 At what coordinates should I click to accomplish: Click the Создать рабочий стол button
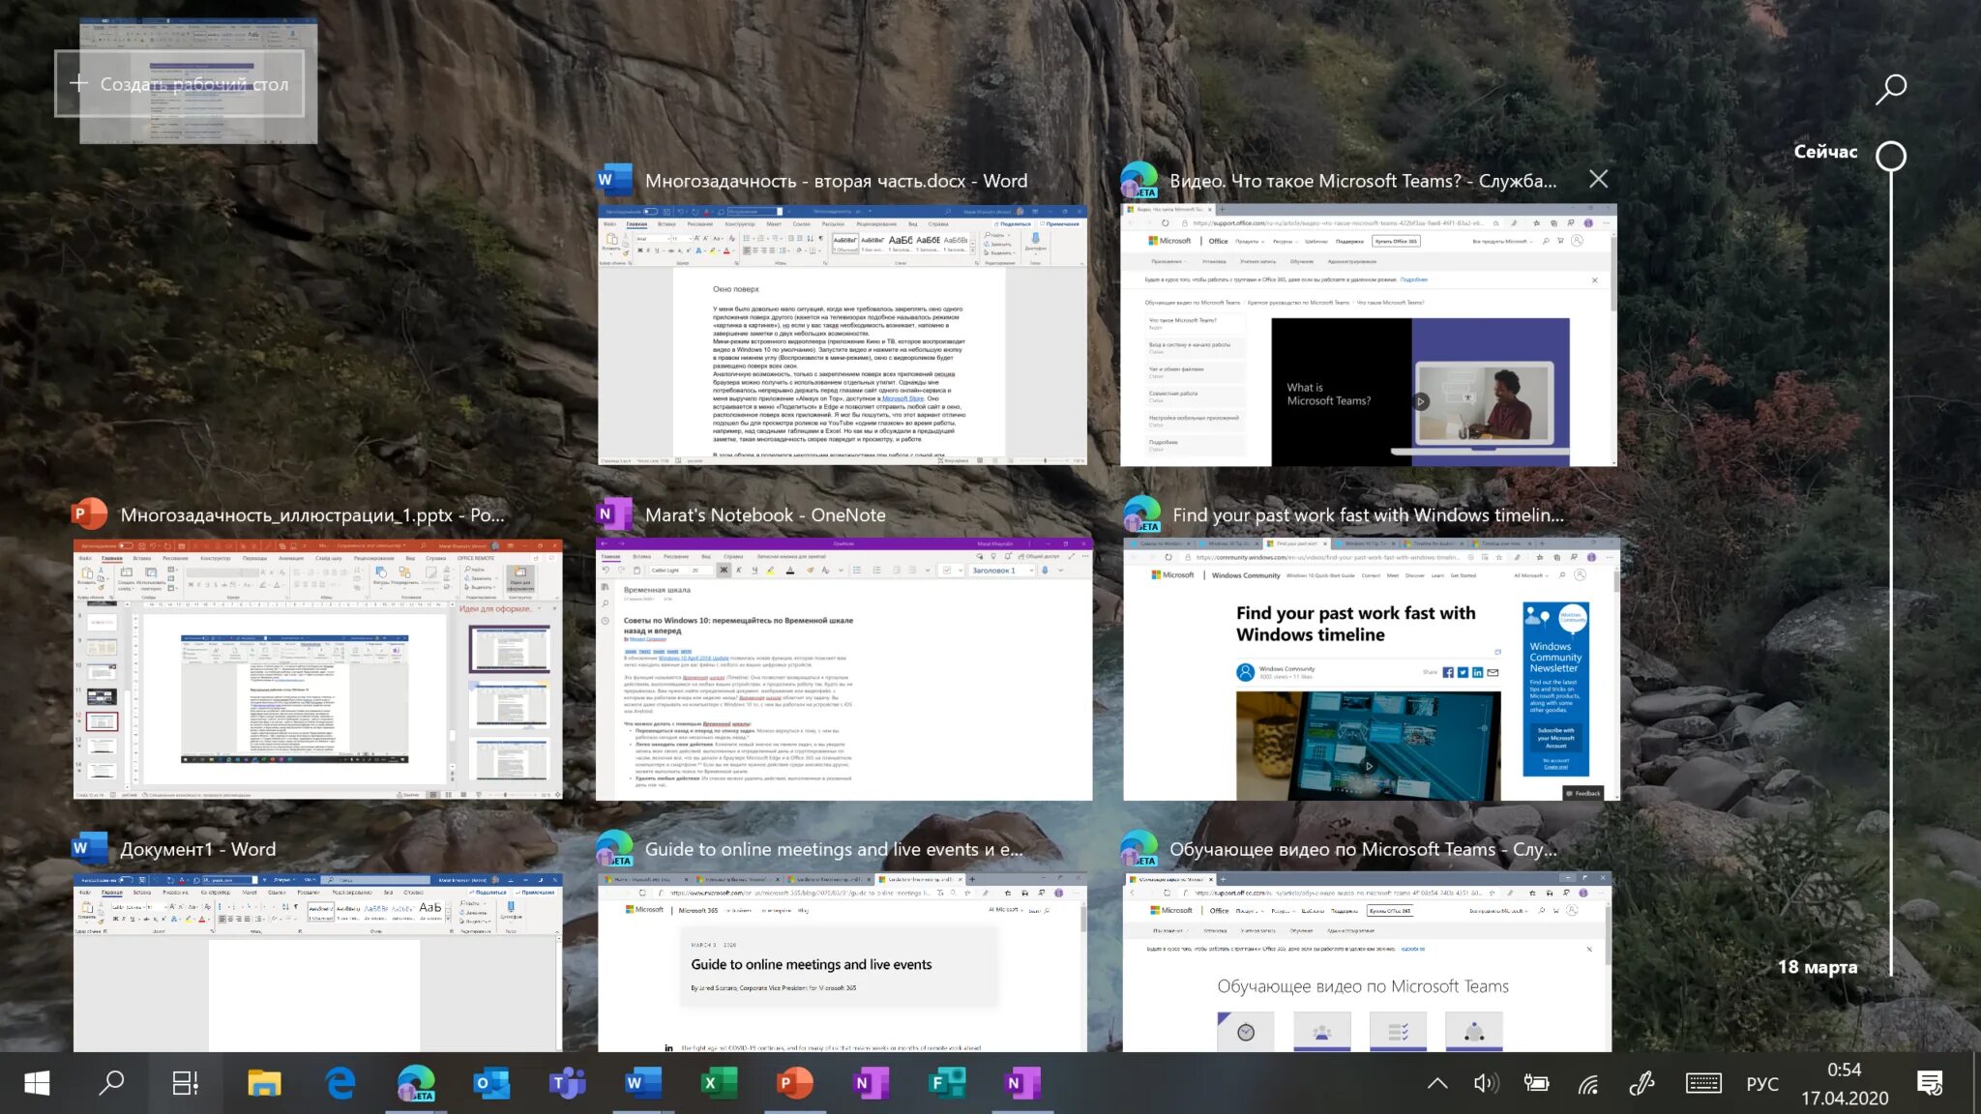180,84
